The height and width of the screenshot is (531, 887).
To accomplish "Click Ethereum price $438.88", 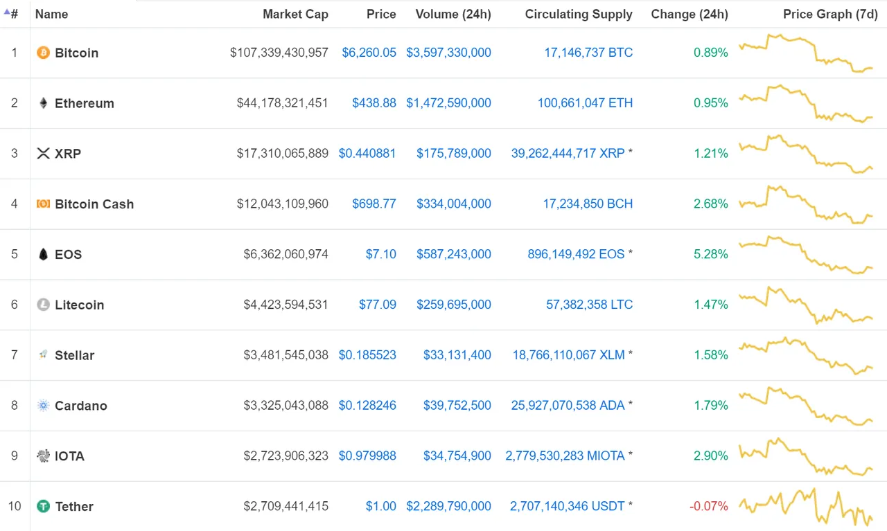I will (x=374, y=103).
